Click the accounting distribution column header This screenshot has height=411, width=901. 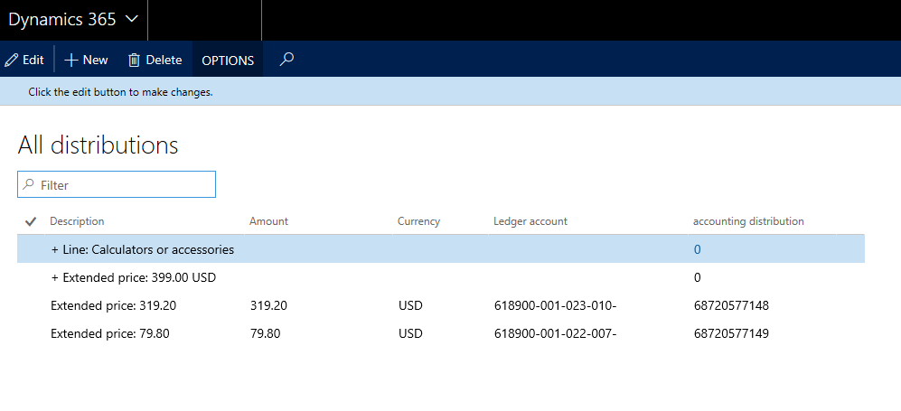pyautogui.click(x=747, y=221)
